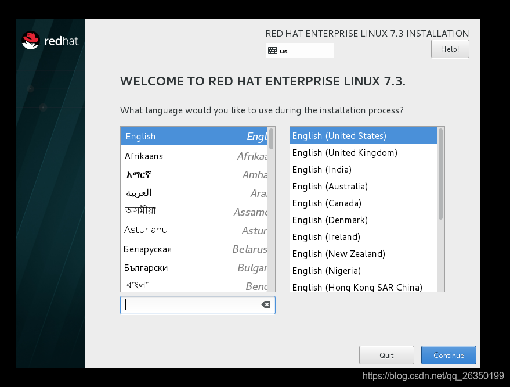Viewport: 510px width, 387px height.
Task: Pick Български in the language list
Action: [x=194, y=268]
